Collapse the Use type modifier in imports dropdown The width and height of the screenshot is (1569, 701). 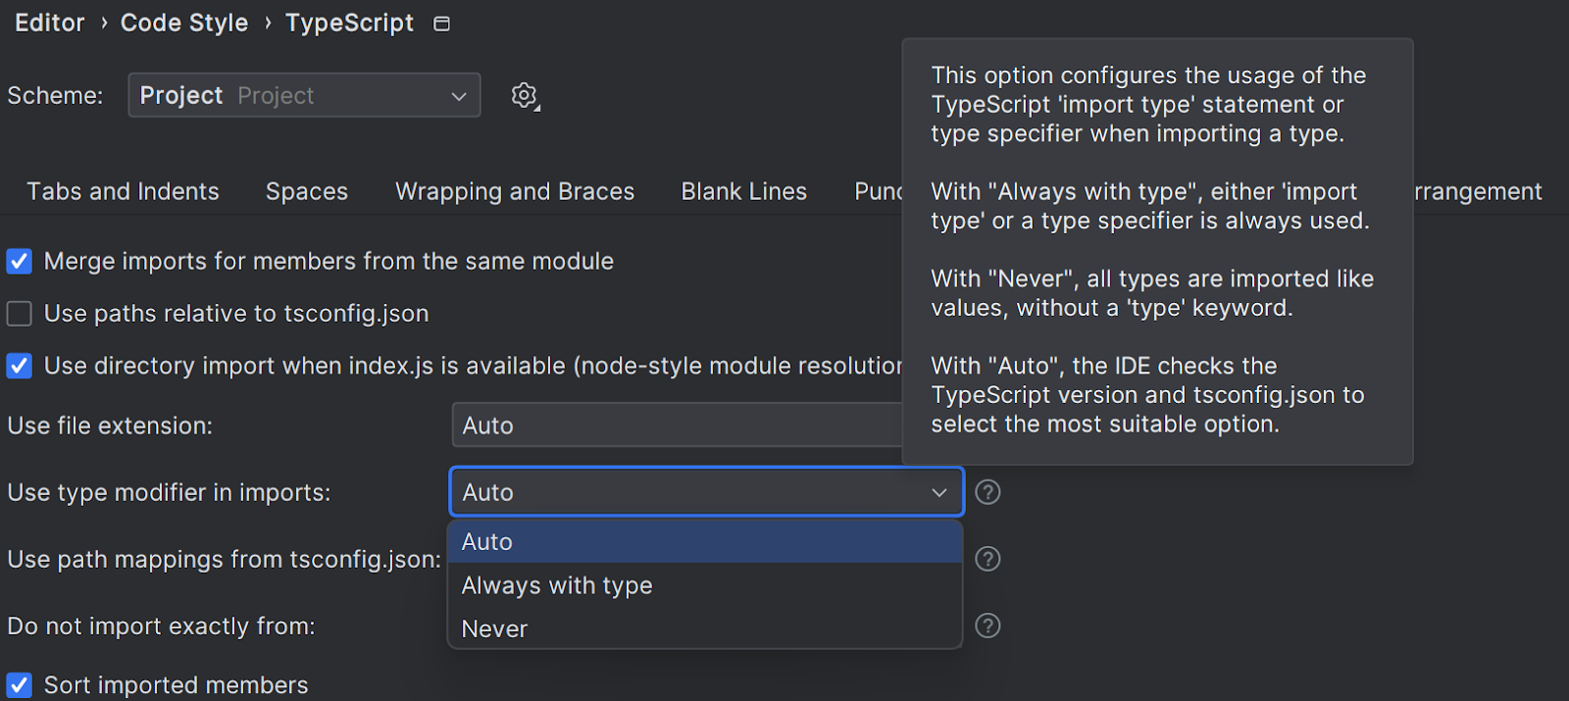(x=706, y=492)
